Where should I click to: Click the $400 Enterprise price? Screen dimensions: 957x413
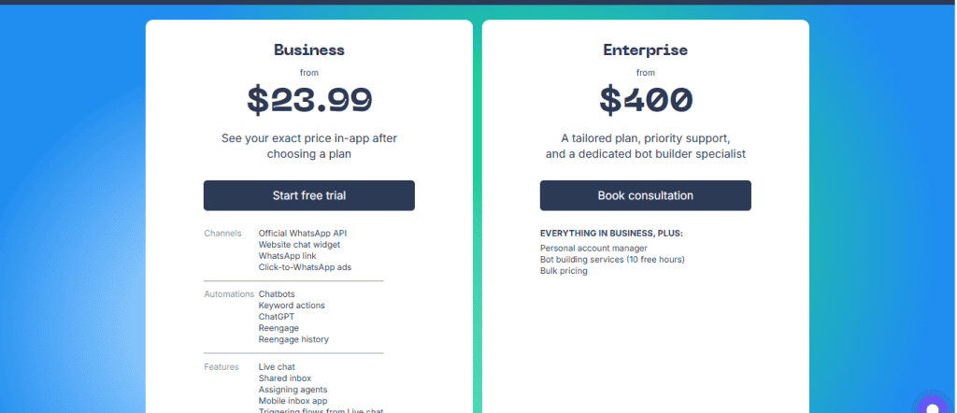point(645,99)
